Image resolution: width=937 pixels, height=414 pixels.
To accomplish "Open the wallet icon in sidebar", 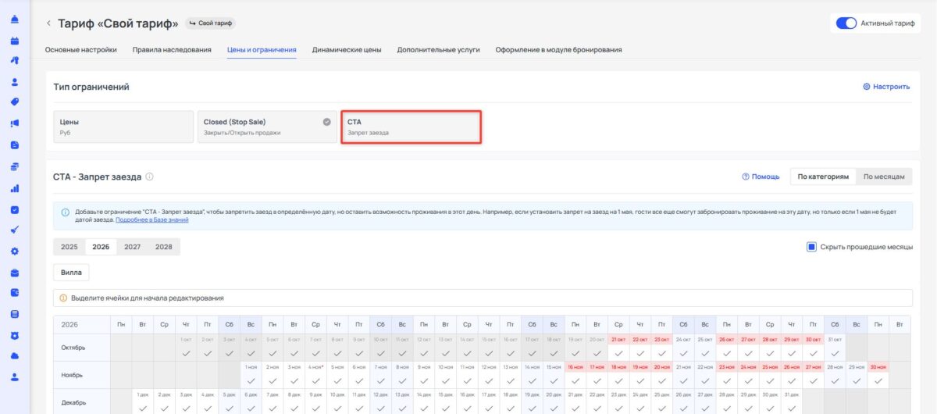I will click(x=15, y=293).
